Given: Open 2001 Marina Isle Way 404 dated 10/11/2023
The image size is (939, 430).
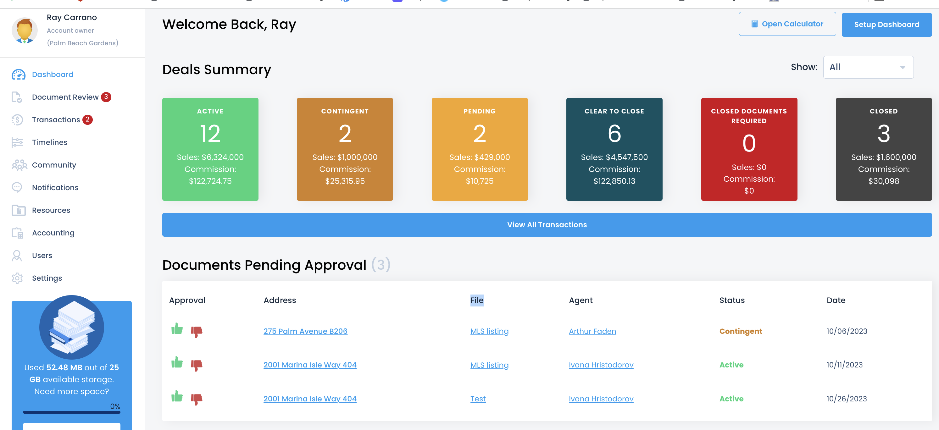Looking at the screenshot, I should pos(310,365).
